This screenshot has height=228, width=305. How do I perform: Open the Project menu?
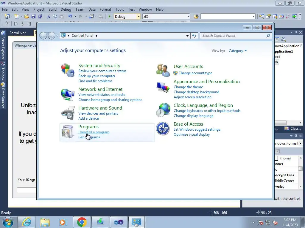[39, 9]
